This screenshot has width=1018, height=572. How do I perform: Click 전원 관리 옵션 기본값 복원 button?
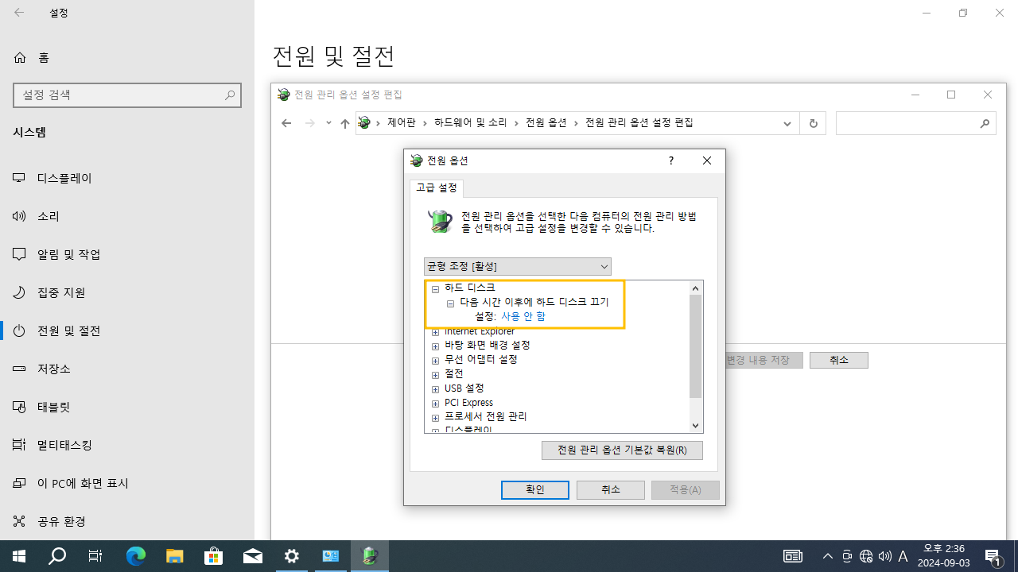(x=622, y=450)
